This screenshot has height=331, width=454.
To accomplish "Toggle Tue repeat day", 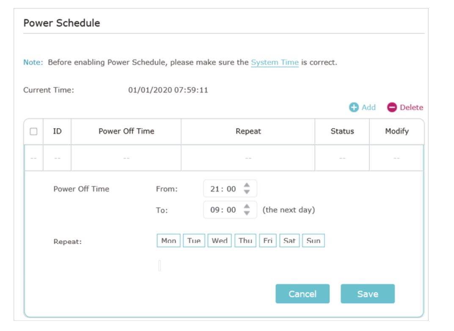I will (194, 240).
